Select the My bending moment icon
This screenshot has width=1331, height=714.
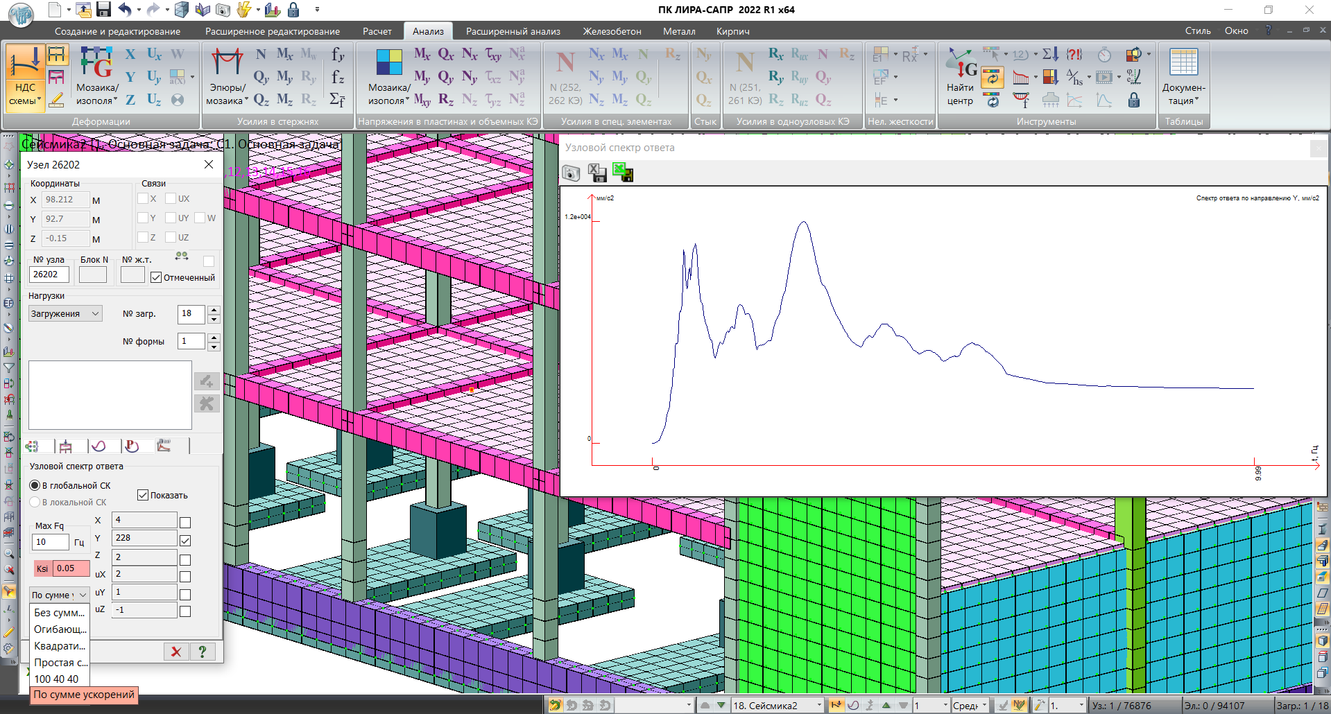point(284,77)
